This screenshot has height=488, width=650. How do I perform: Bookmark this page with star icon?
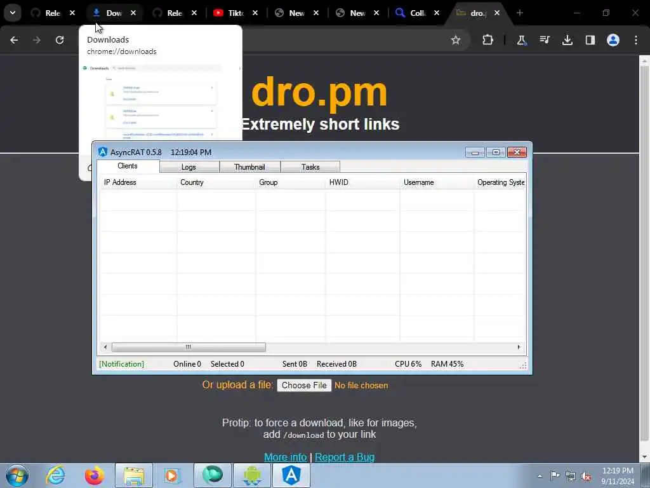(456, 40)
